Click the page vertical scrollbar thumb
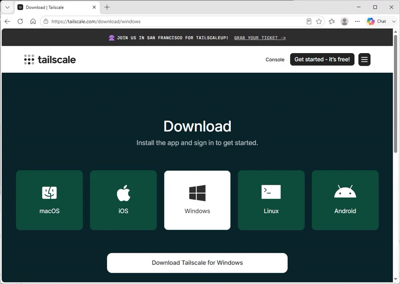The width and height of the screenshot is (400, 284). (395, 93)
